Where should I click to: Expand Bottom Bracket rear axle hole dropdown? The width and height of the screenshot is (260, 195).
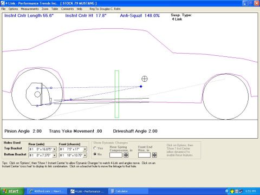coord(55,155)
